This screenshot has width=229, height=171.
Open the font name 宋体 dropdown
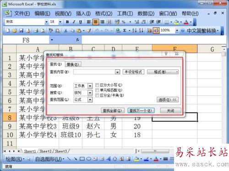pyautogui.click(x=46, y=22)
